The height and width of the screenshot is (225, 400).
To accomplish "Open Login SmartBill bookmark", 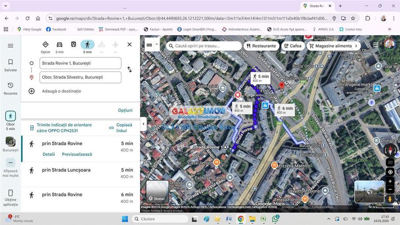I will [197, 29].
